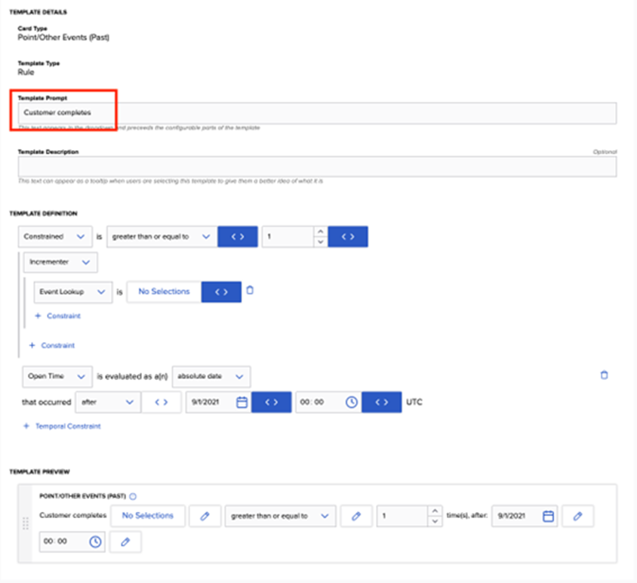Increment the value in the Template Definition number stepper
Screen dimensions: 637x583
[320, 231]
